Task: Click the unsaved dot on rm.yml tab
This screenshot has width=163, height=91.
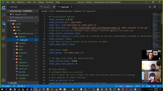Action: click(x=54, y=7)
